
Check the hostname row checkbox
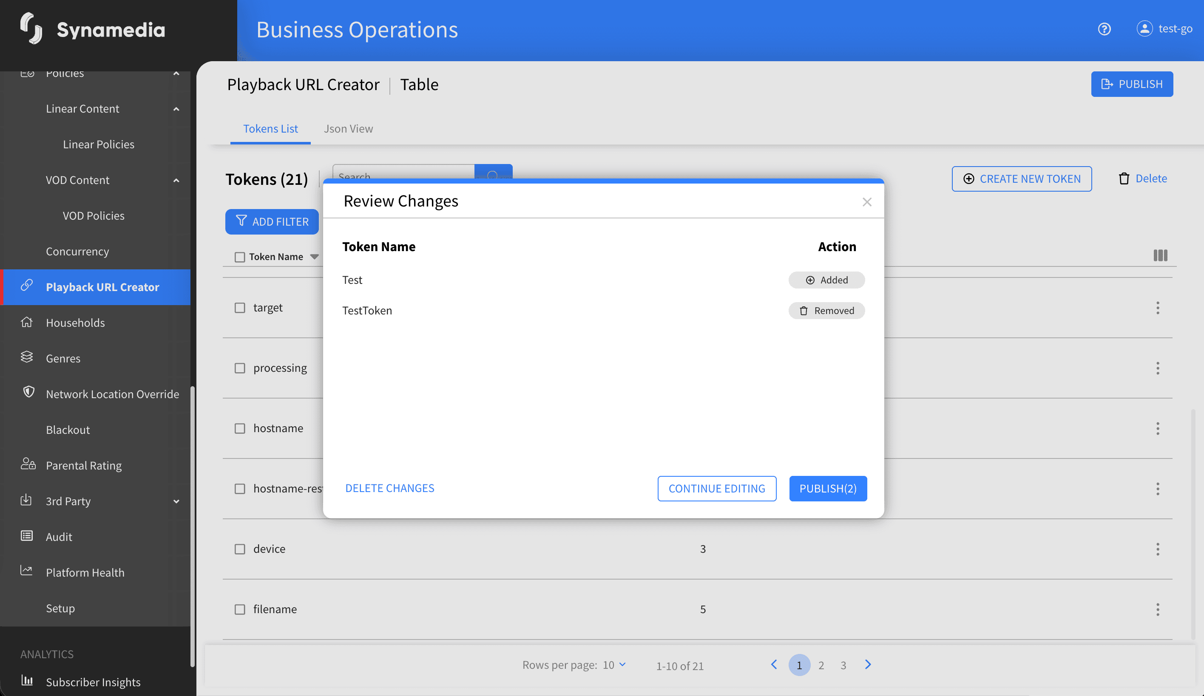[x=240, y=429]
